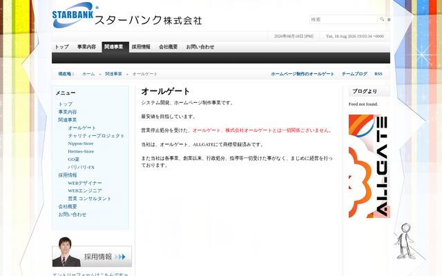Image resolution: width=442 pixels, height=276 pixels.
Task: Open ホームページ制作のオールゲート link
Action: (302, 74)
